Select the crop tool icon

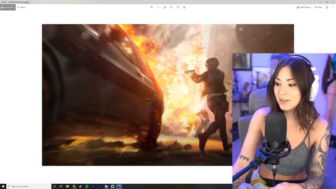pyautogui.click(x=184, y=7)
